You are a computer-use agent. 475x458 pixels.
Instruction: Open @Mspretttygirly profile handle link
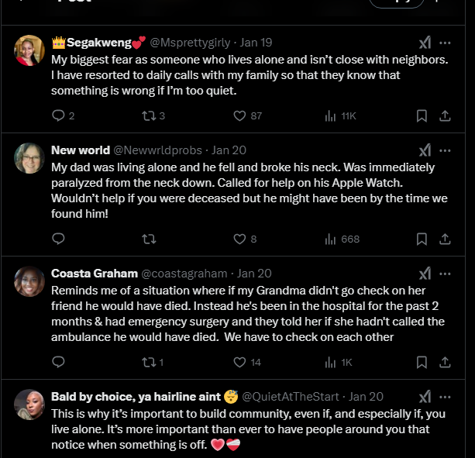(x=190, y=43)
